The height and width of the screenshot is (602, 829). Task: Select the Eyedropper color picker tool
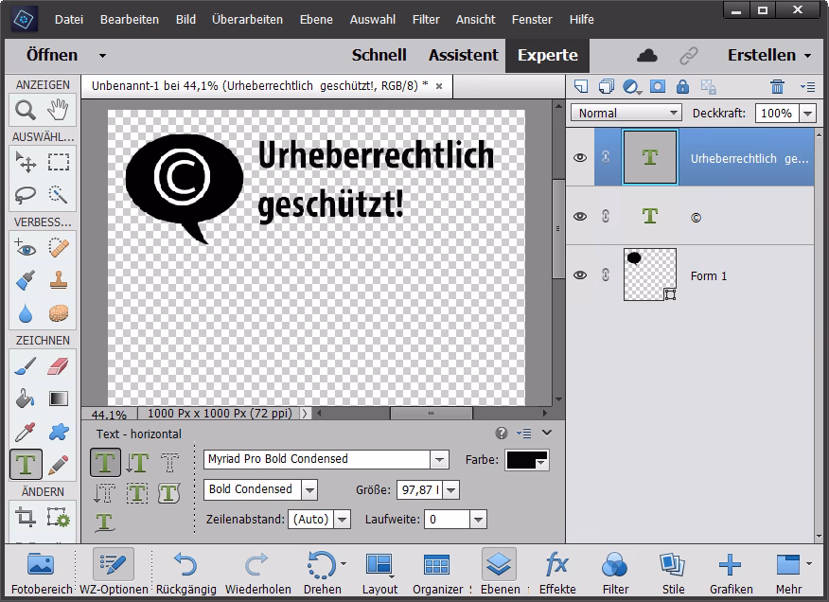[25, 433]
